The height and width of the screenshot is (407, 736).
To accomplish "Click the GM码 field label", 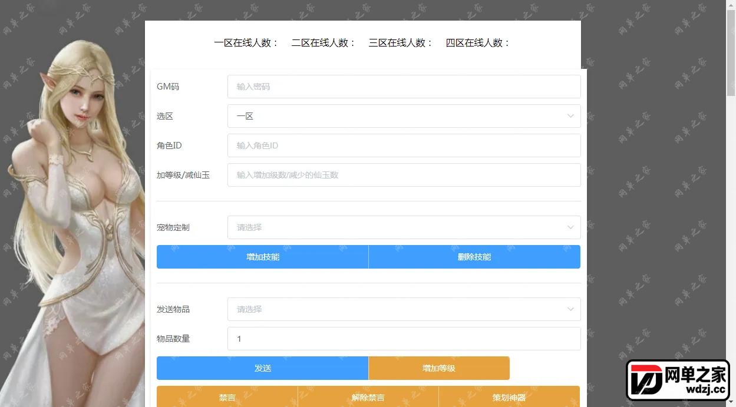I will point(168,87).
